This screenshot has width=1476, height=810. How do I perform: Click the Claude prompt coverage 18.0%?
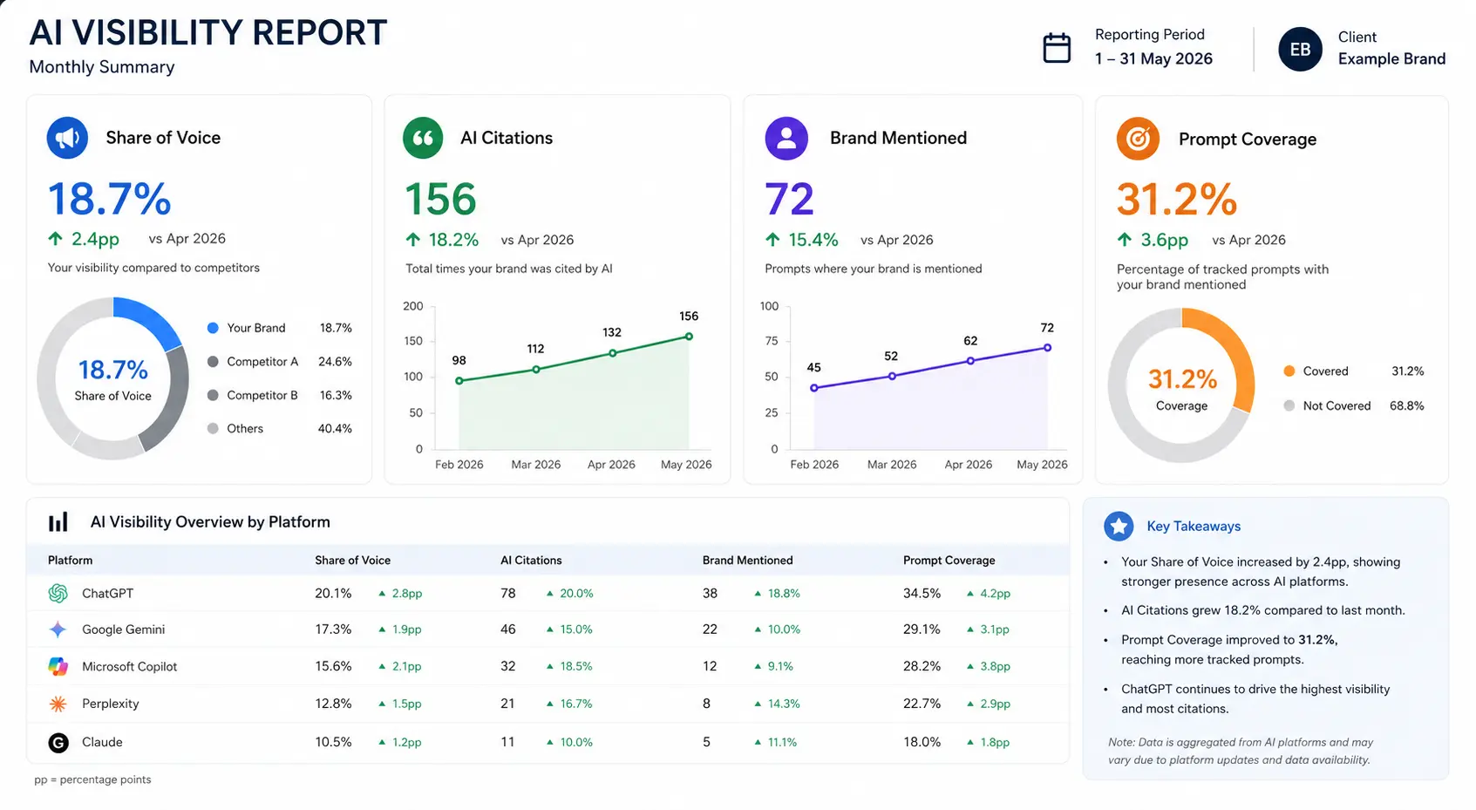coord(922,742)
